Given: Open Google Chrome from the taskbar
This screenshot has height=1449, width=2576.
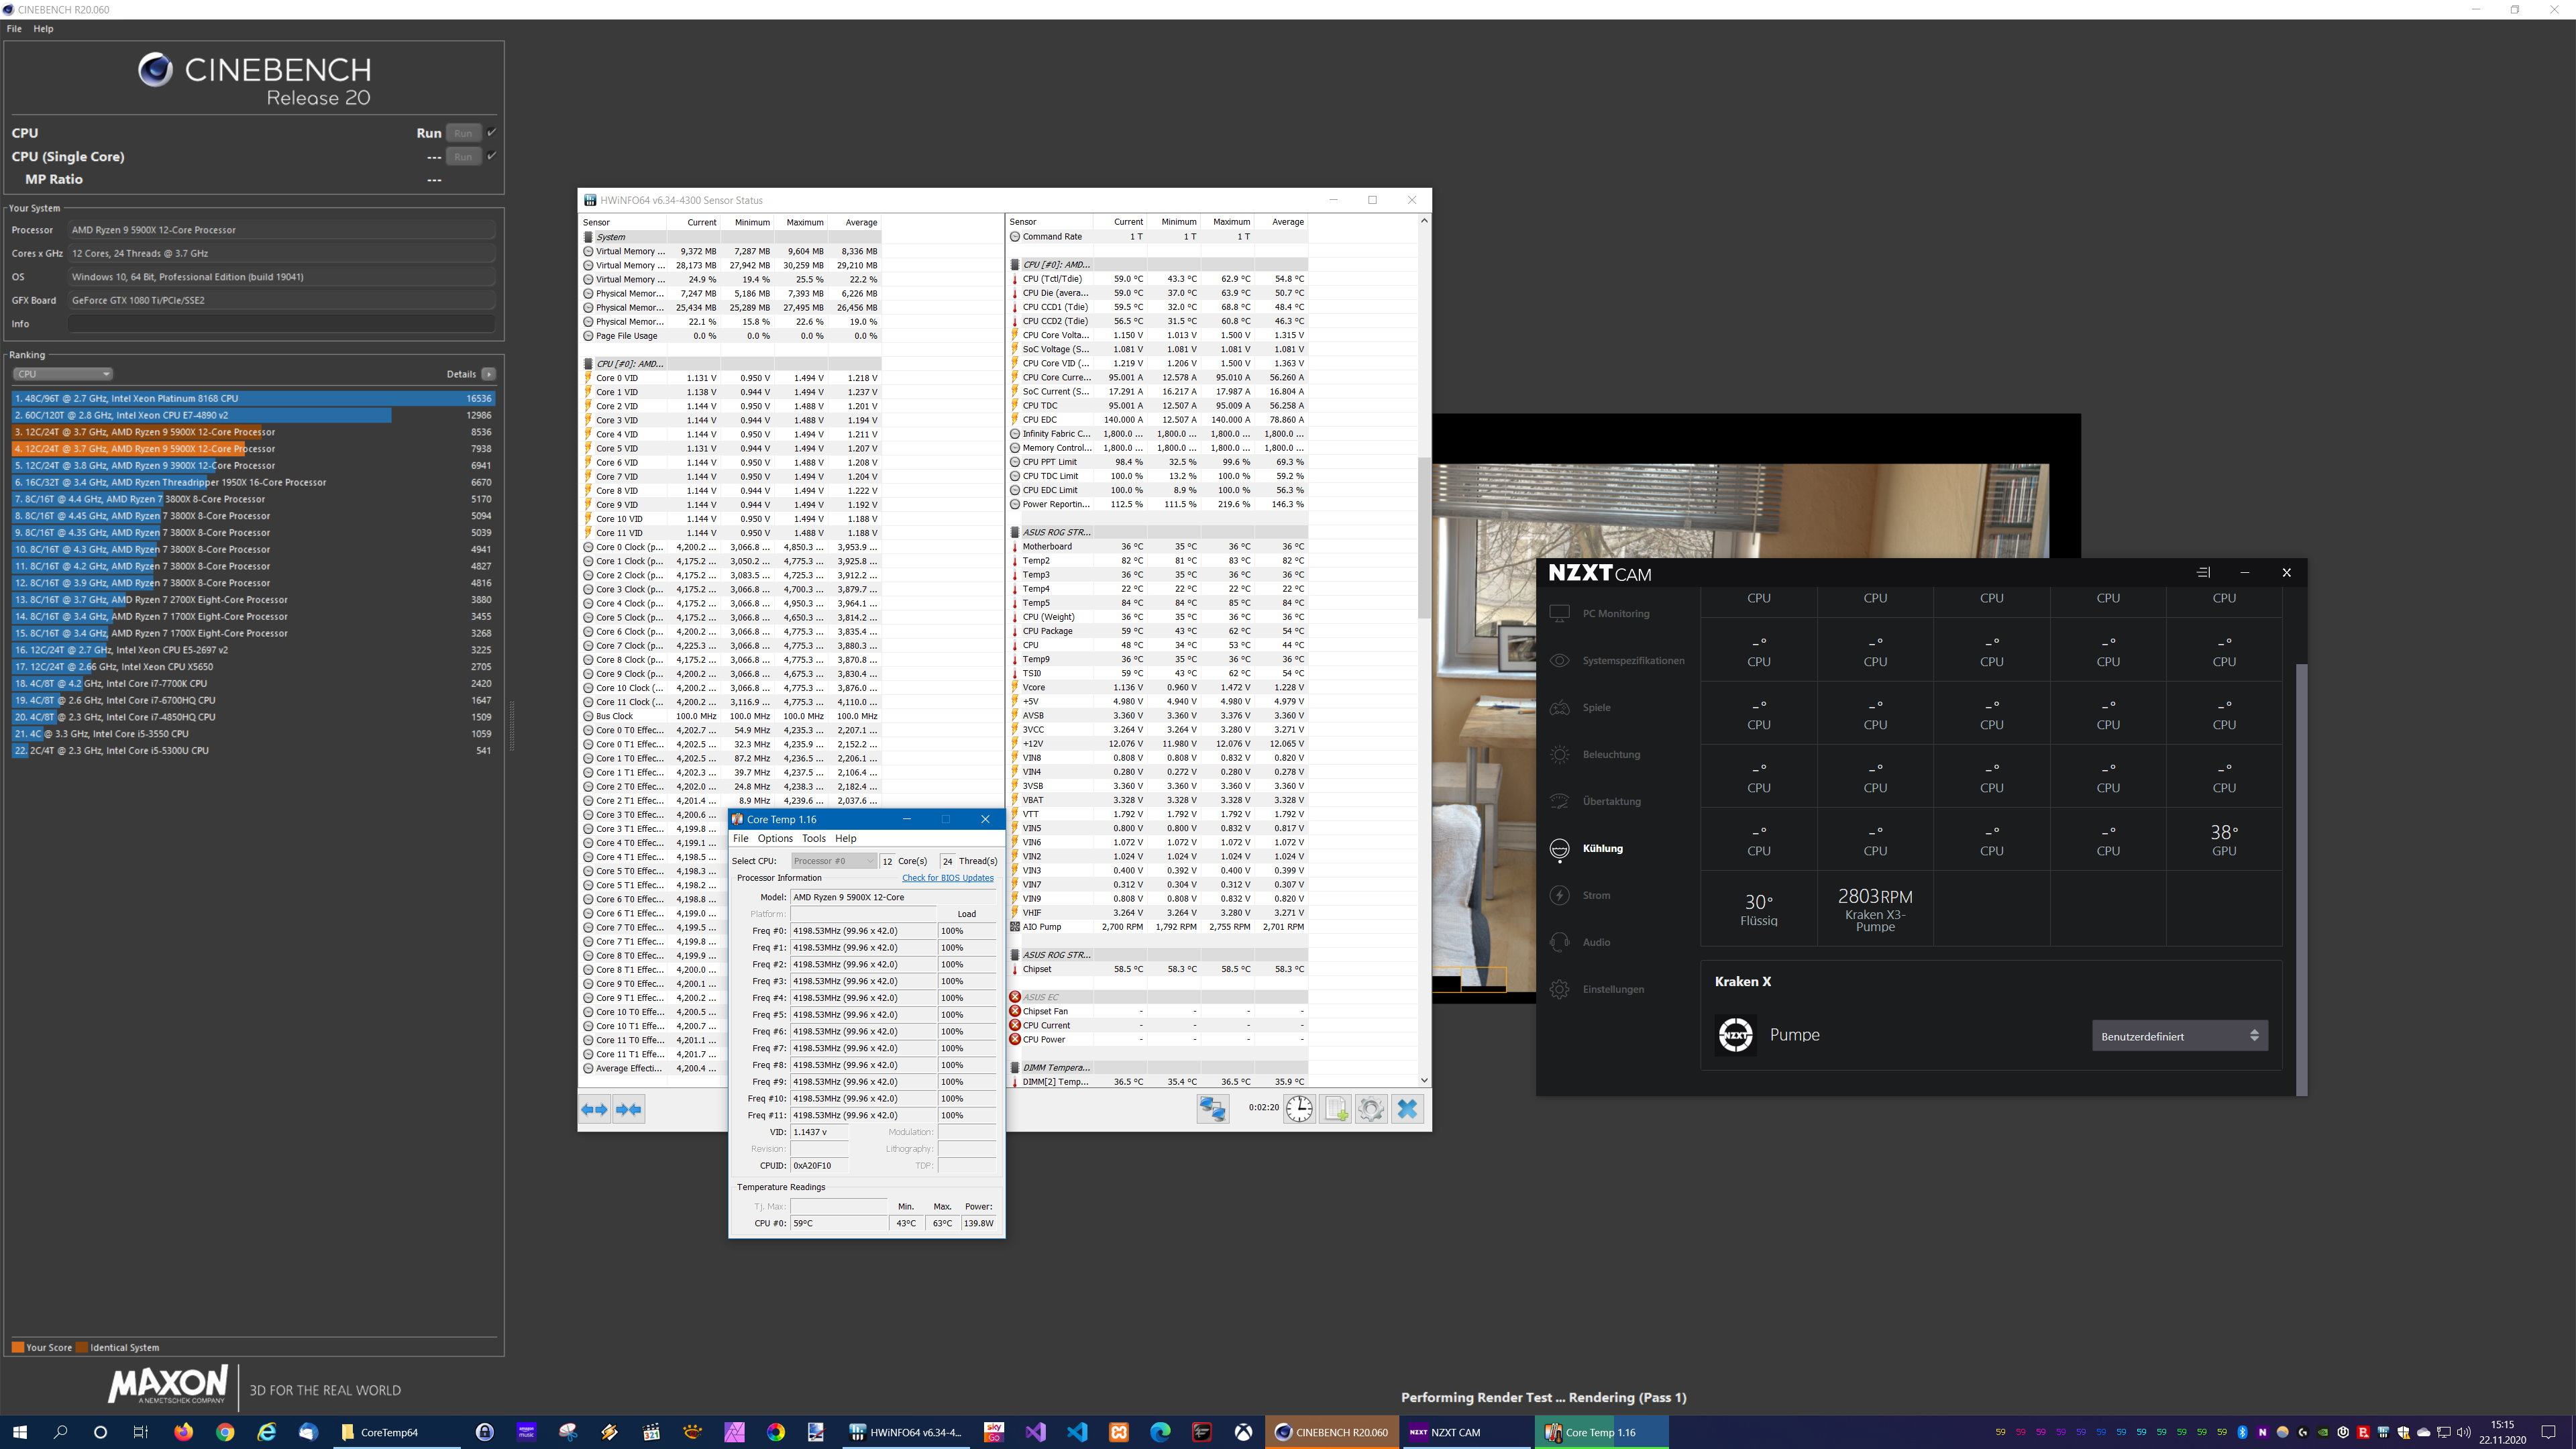Looking at the screenshot, I should click(x=225, y=1432).
